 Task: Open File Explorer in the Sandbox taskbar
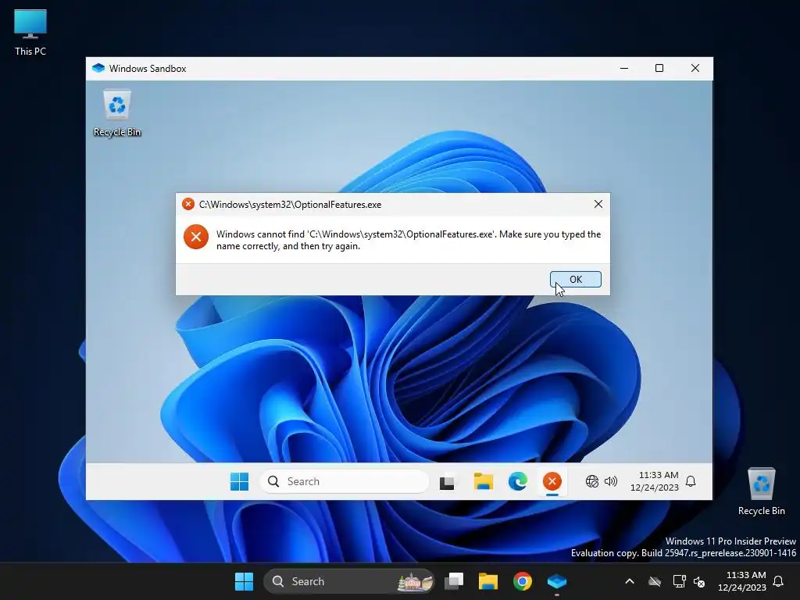coord(483,481)
